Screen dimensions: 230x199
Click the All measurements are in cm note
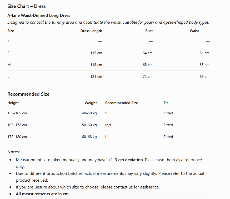coord(43,194)
